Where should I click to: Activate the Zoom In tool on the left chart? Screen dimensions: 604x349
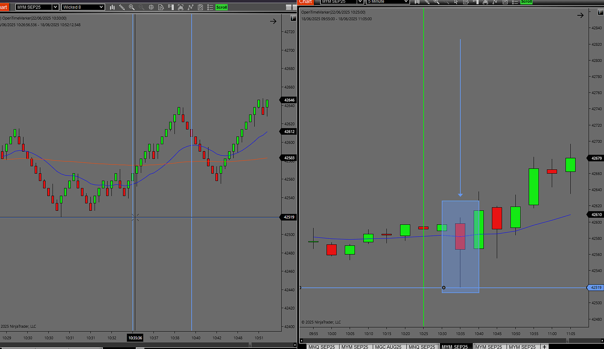(x=132, y=7)
